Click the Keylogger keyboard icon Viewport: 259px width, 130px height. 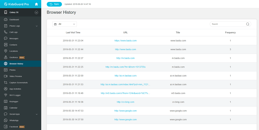6,101
